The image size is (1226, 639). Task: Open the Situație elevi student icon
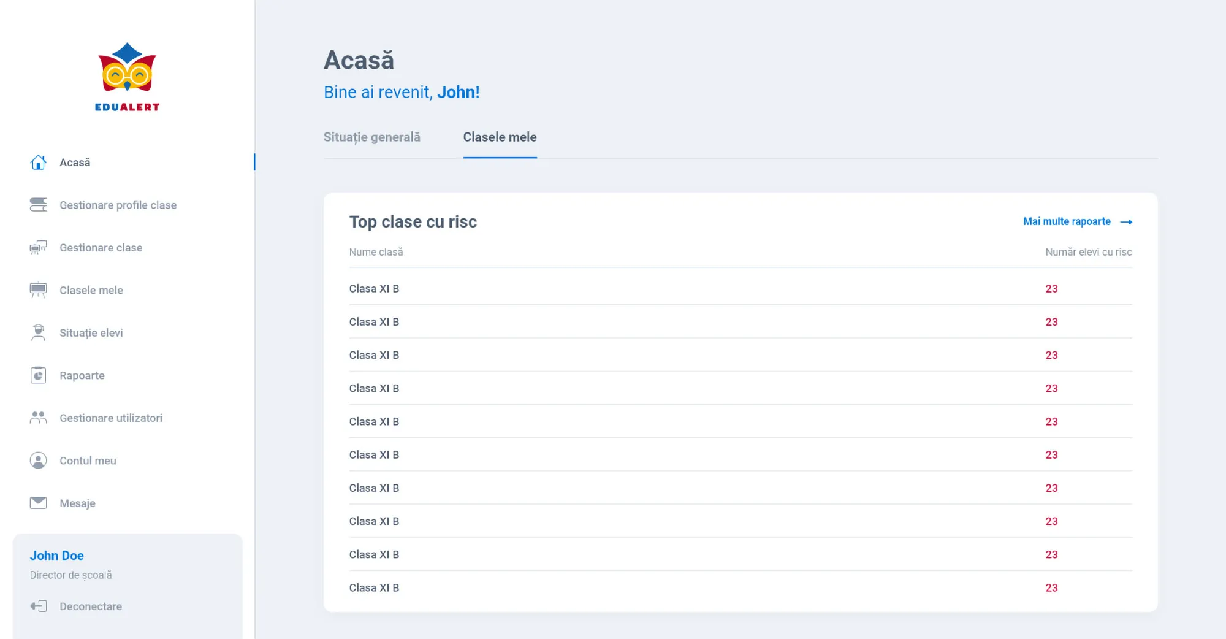[x=38, y=332]
